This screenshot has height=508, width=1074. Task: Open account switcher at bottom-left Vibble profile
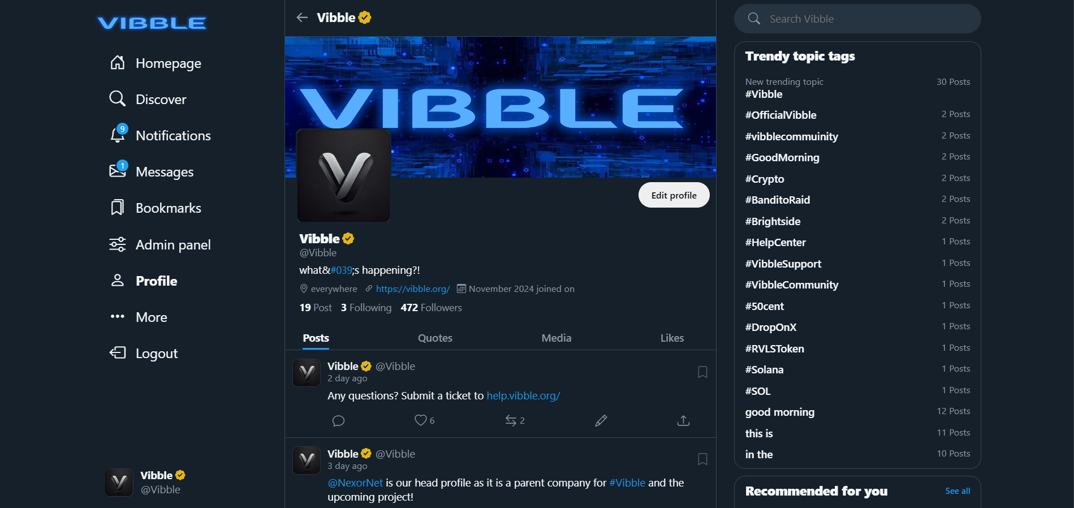tap(146, 483)
